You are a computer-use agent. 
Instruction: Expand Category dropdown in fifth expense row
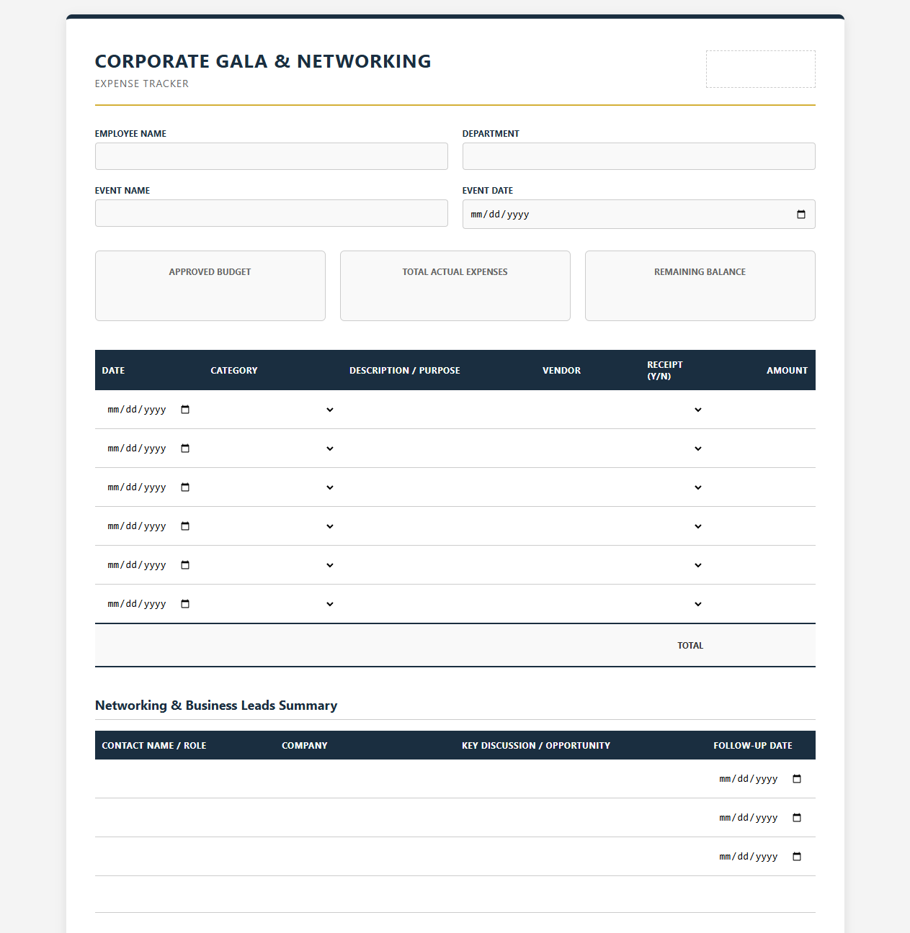pyautogui.click(x=273, y=565)
